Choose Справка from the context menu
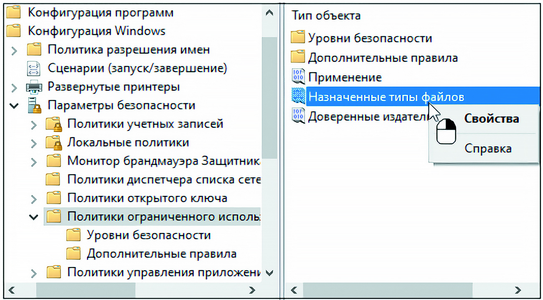Screen dimensions: 543x300 pyautogui.click(x=488, y=148)
